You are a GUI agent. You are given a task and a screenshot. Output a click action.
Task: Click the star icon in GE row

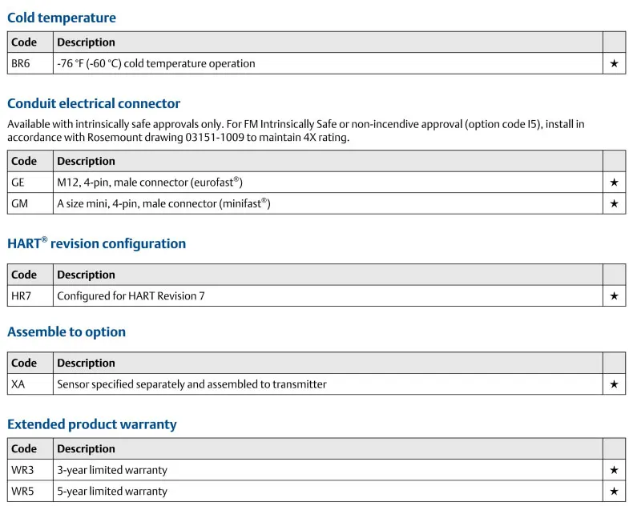(x=614, y=183)
